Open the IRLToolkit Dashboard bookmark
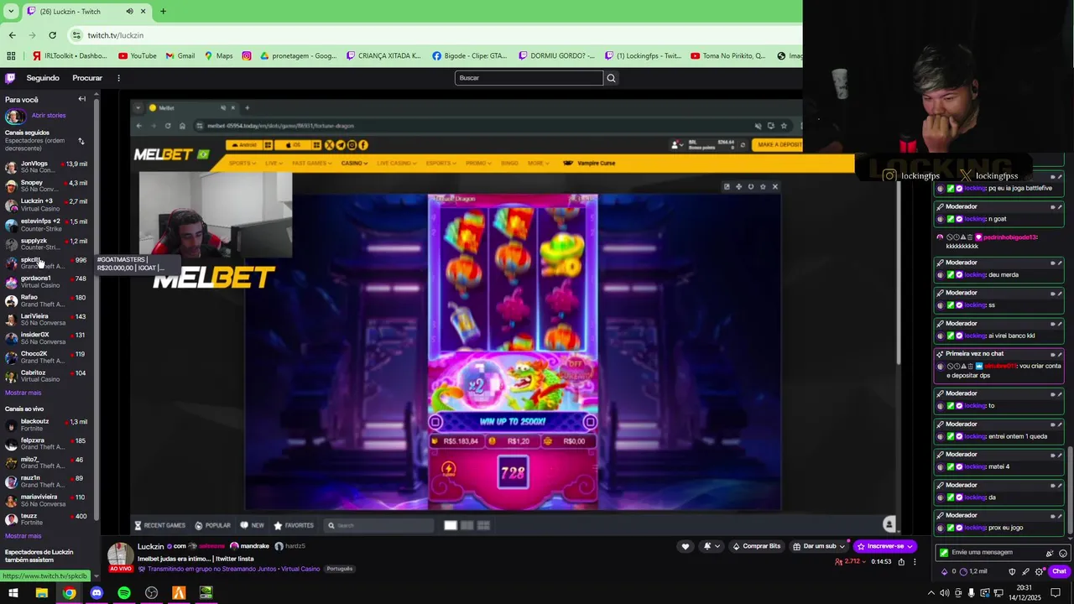1074x604 pixels. 70,56
